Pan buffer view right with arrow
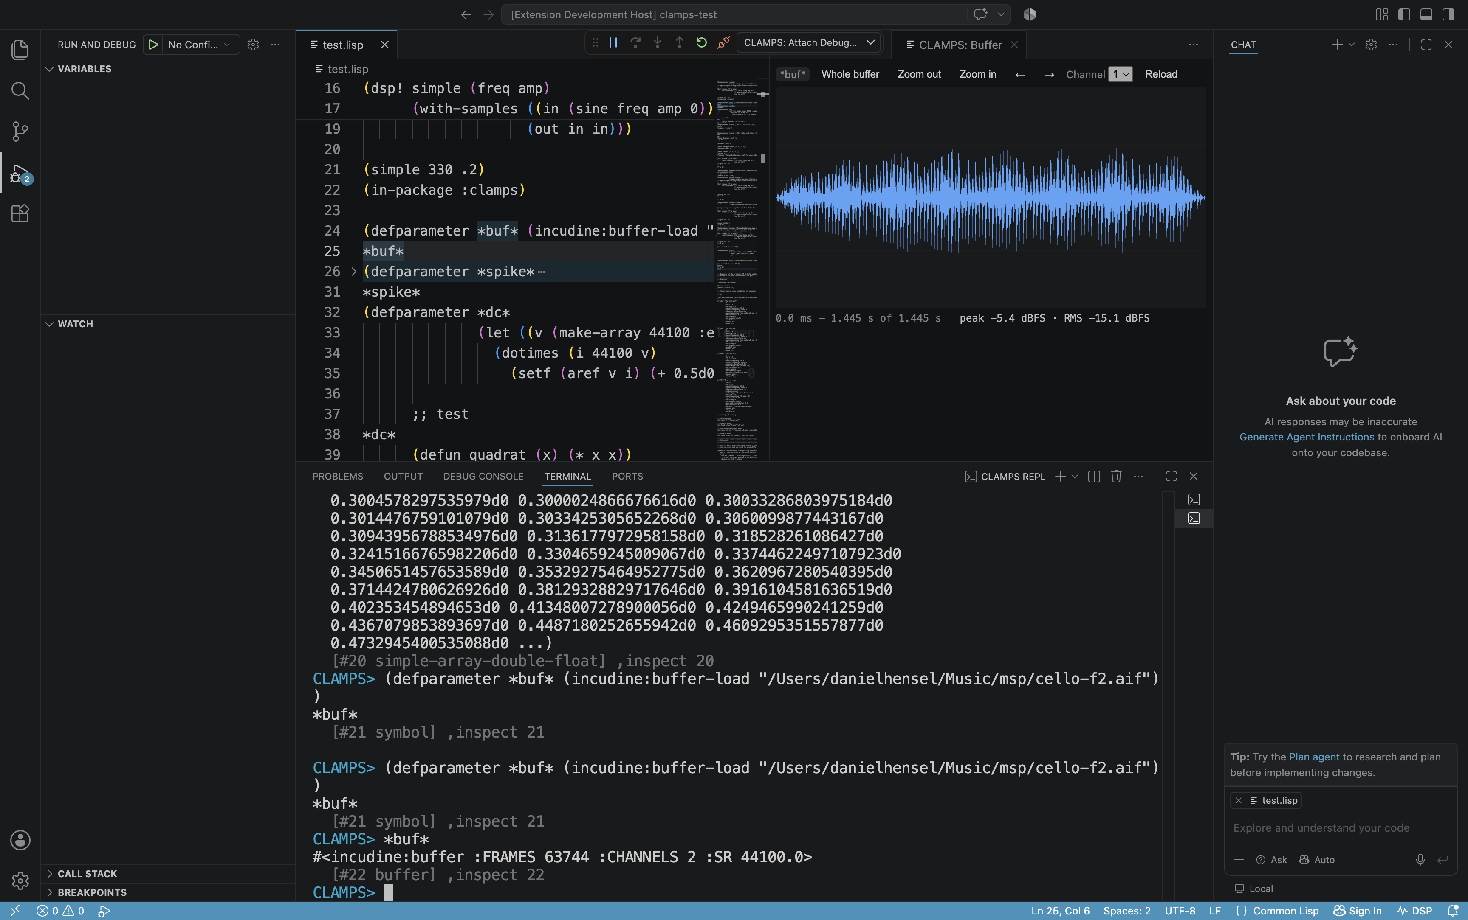Screen dimensions: 1468x920 coord(1049,74)
